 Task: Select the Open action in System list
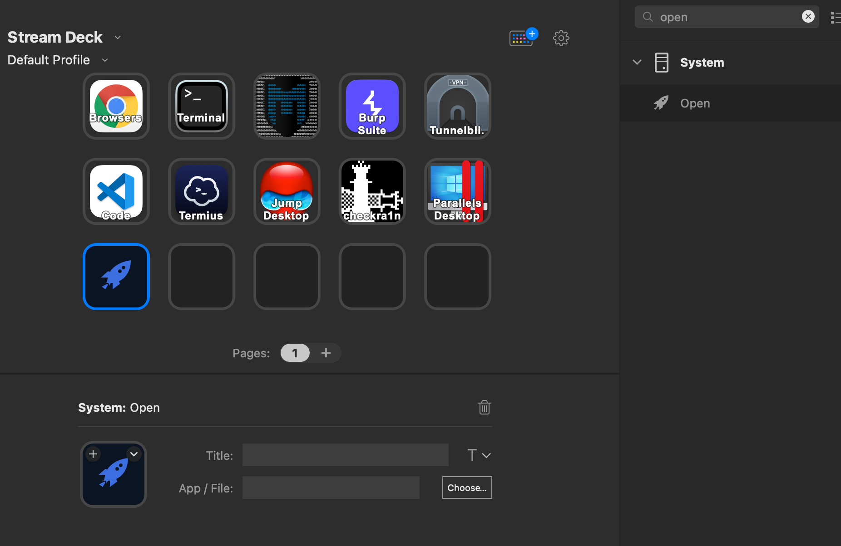[x=695, y=103]
